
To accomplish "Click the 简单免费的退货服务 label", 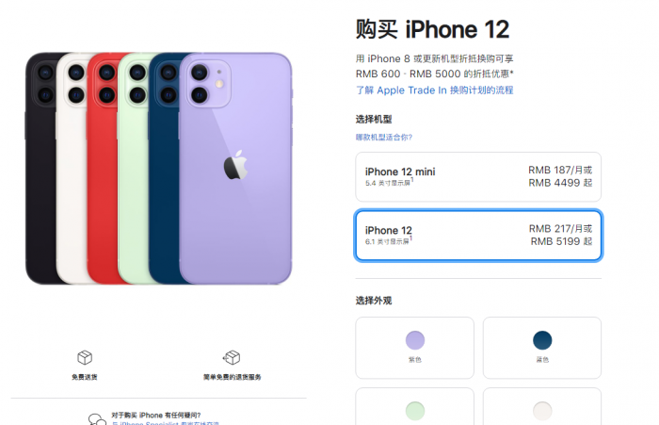I will (232, 377).
